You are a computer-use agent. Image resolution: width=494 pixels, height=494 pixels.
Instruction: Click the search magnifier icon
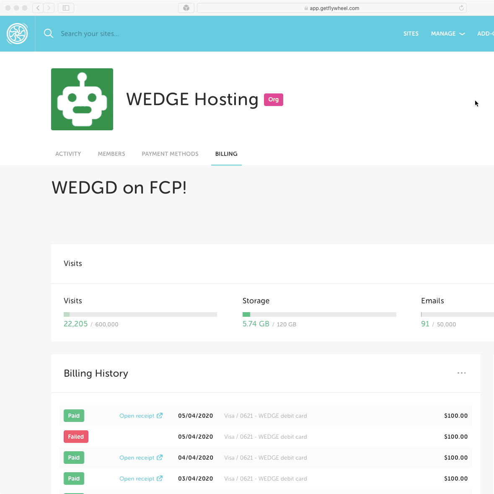point(49,34)
